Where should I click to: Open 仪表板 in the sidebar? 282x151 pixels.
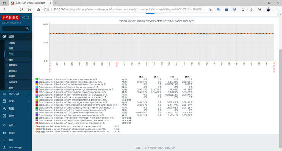(x=12, y=43)
